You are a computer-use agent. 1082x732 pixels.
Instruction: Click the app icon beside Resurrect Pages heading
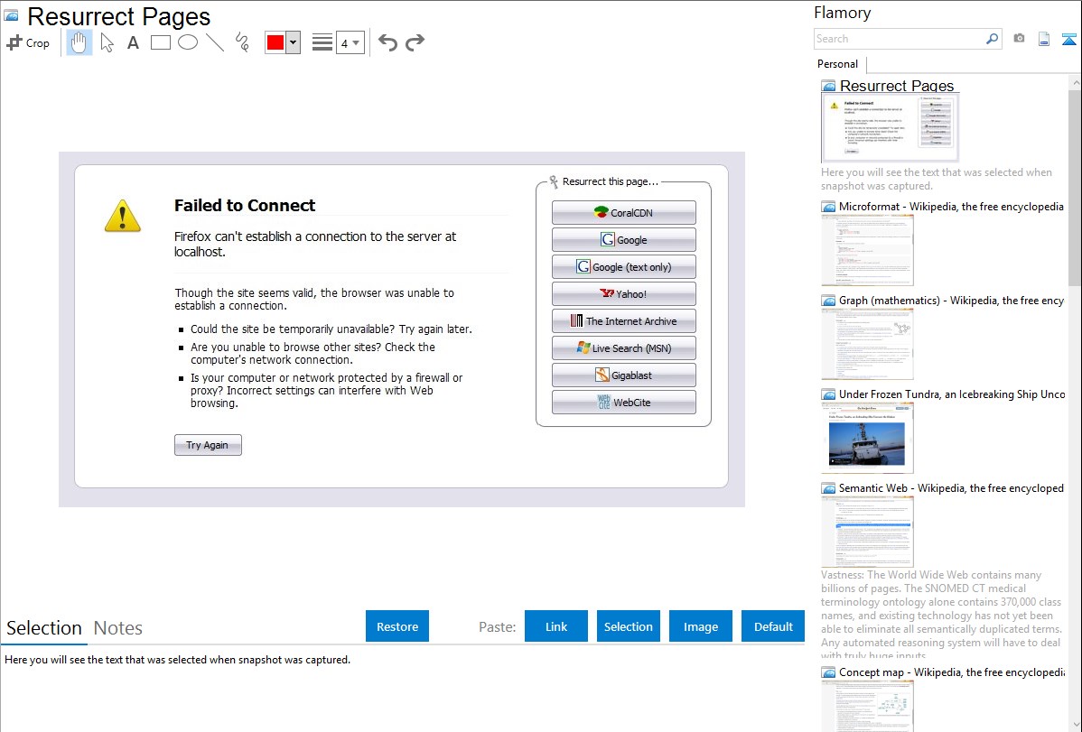click(x=11, y=15)
